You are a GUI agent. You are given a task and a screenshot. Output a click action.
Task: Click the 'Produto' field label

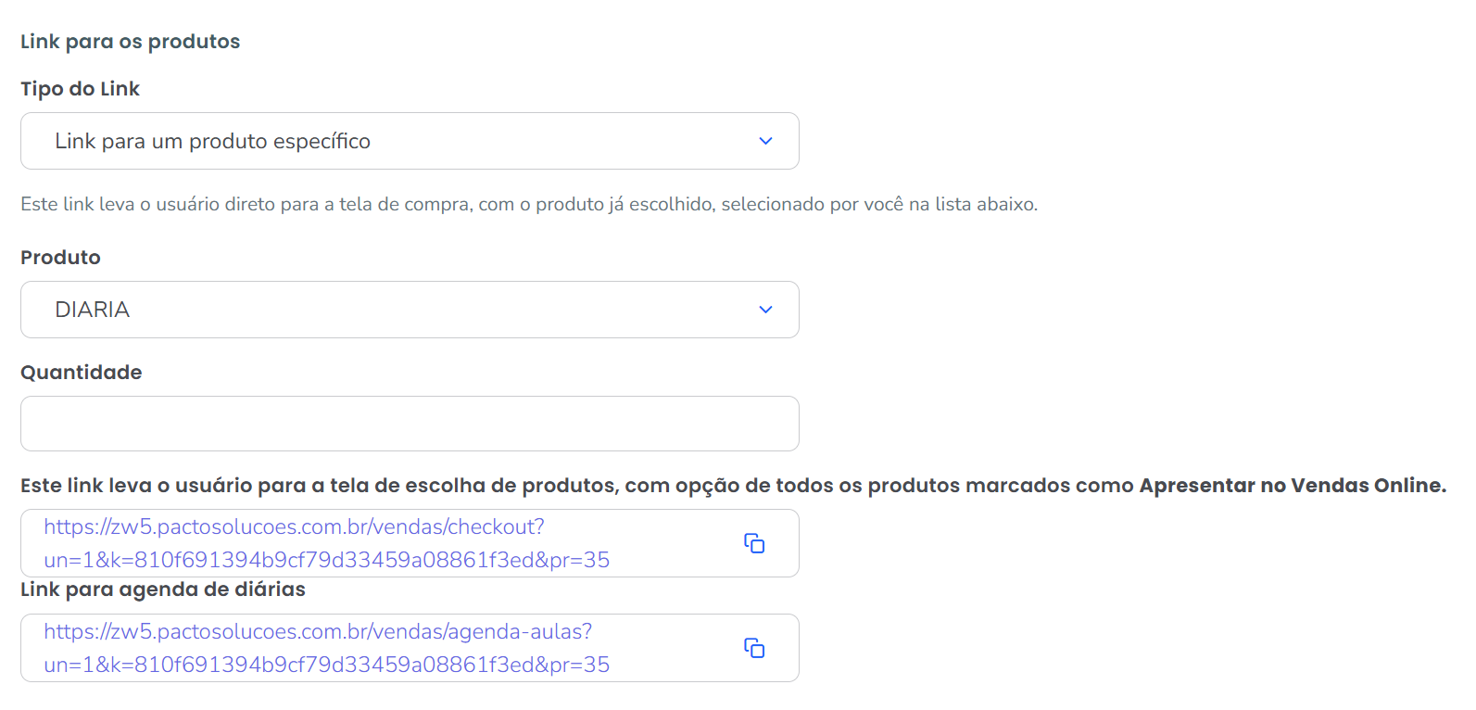60,258
